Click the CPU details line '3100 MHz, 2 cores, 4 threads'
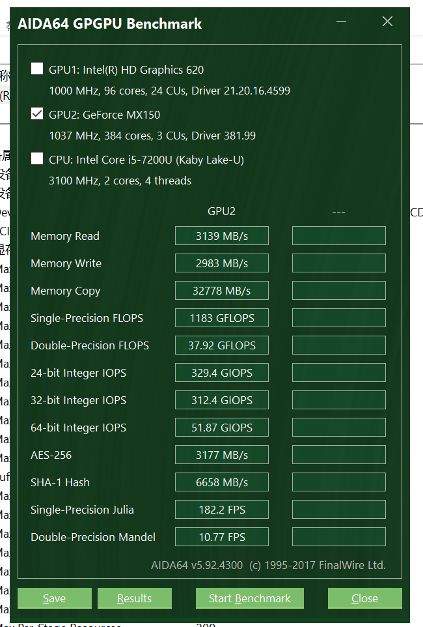423x627 pixels. (x=120, y=181)
